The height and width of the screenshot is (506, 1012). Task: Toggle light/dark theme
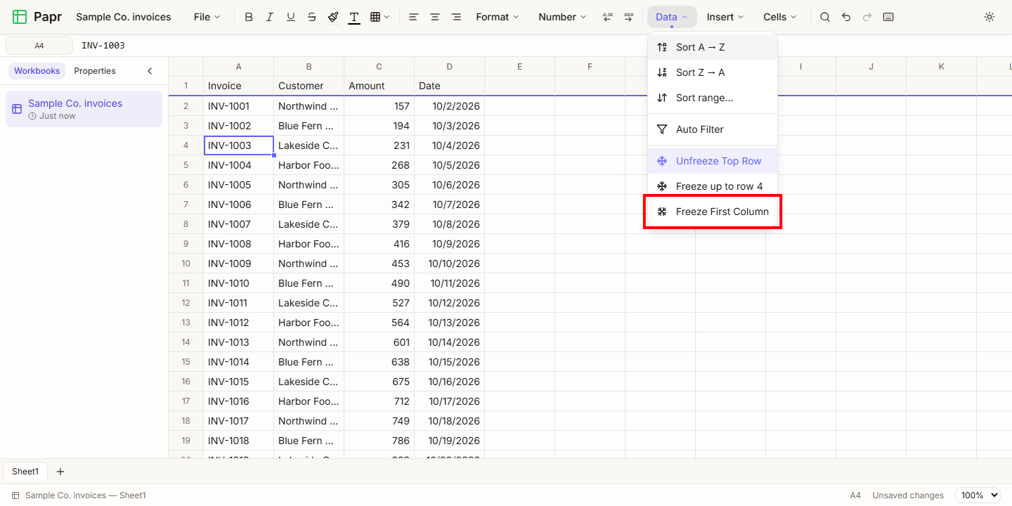pos(990,17)
